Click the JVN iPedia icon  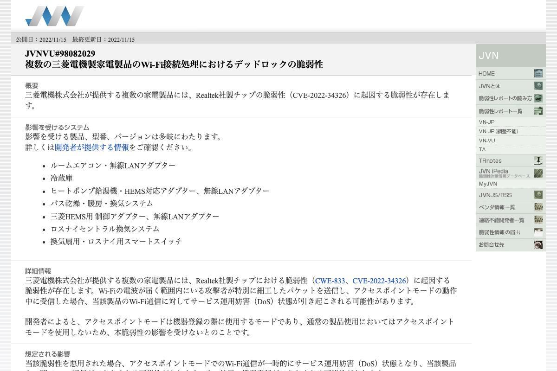(x=538, y=173)
